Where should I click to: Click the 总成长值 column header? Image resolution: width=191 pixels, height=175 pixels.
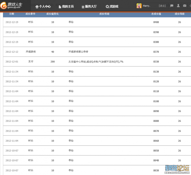pyautogui.click(x=156, y=14)
